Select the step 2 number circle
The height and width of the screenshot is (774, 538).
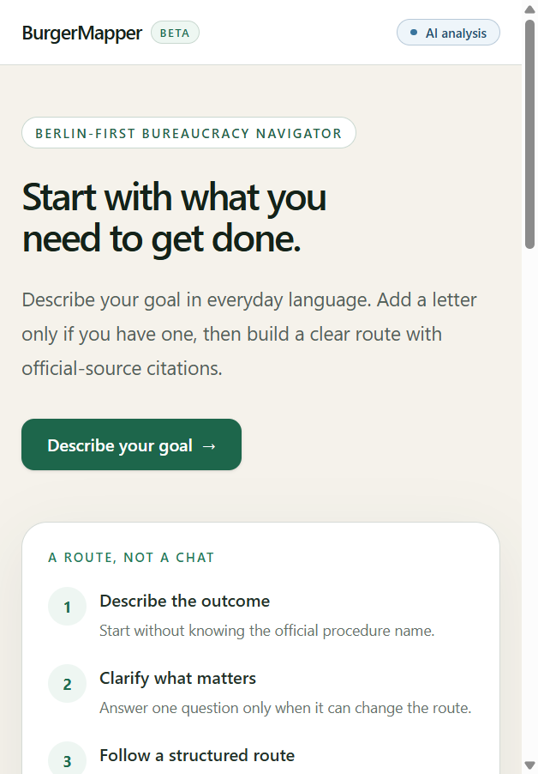point(67,684)
